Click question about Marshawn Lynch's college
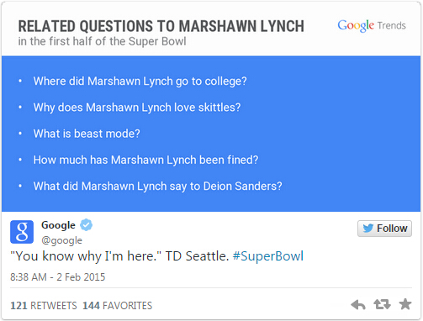The image size is (423, 321). click(x=140, y=82)
